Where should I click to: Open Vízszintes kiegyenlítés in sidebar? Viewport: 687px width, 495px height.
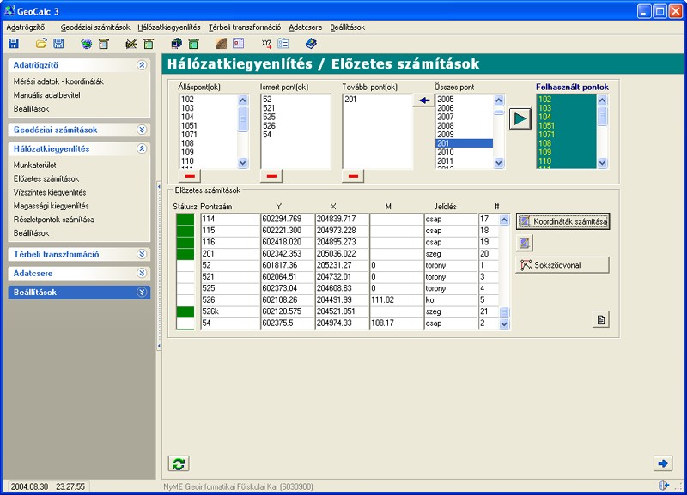tap(50, 192)
